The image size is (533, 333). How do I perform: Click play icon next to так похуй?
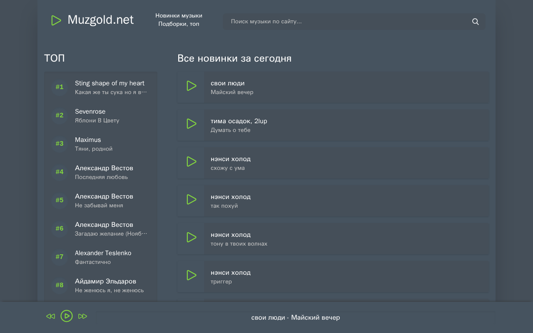point(191,199)
